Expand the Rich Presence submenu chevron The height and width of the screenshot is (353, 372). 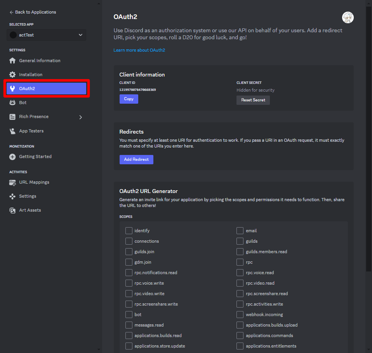pyautogui.click(x=81, y=117)
